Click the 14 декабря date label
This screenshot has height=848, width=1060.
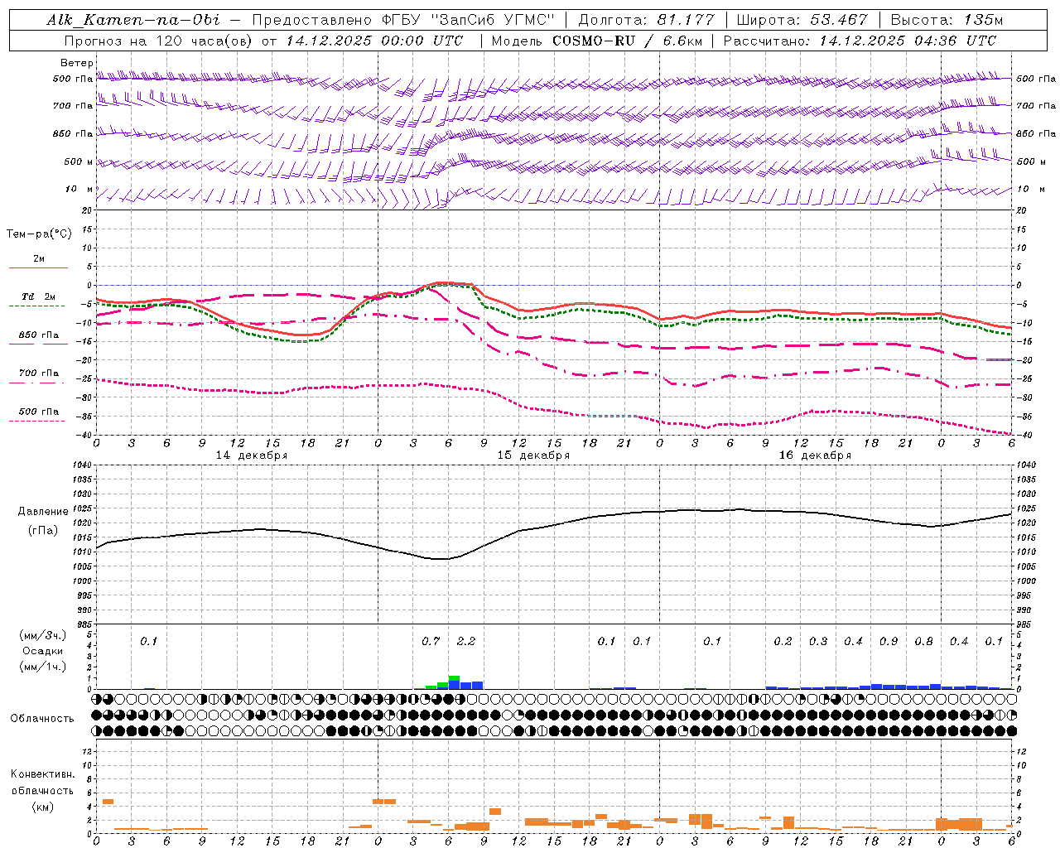coord(252,455)
